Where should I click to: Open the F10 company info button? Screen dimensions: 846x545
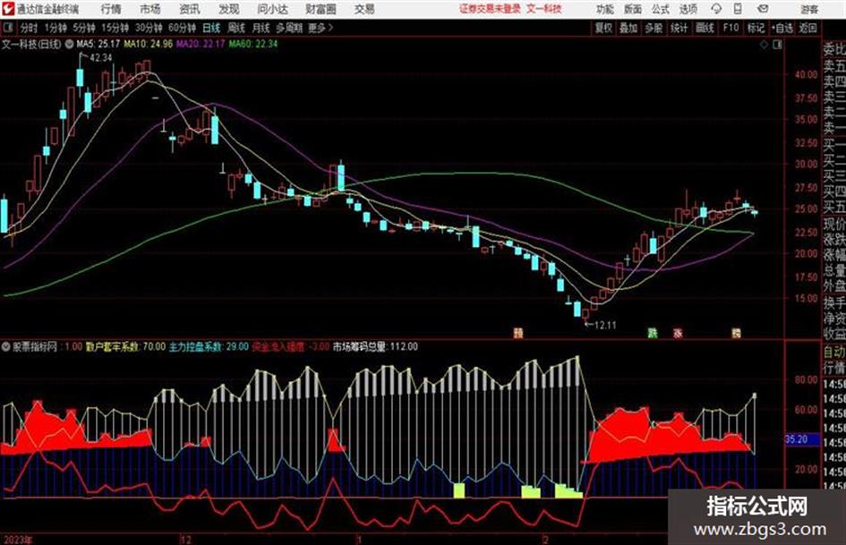tap(731, 28)
